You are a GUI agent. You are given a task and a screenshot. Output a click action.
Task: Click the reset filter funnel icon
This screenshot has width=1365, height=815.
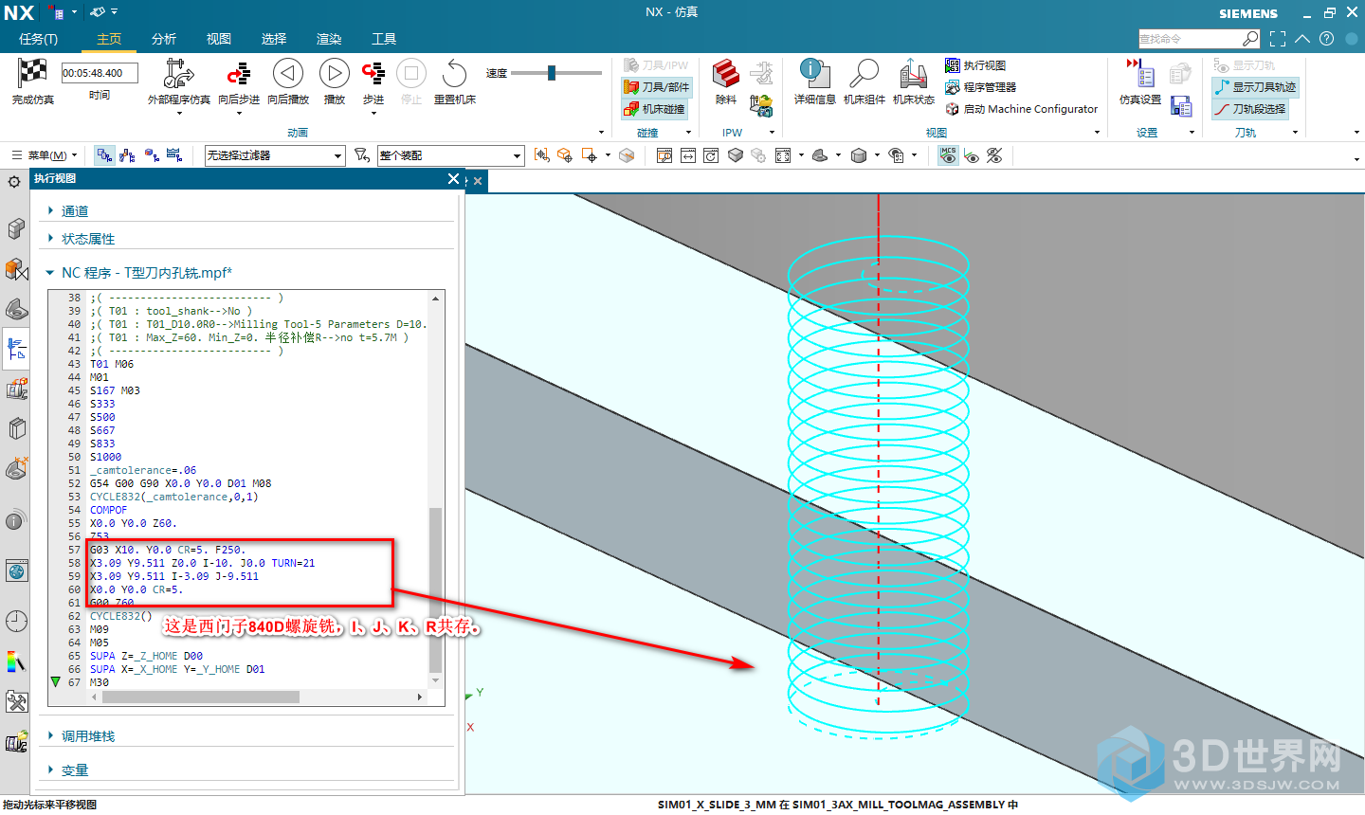point(361,155)
